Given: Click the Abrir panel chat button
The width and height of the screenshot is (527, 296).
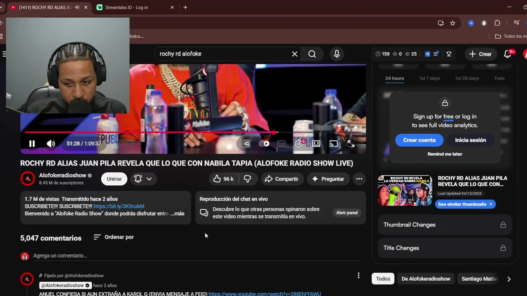Looking at the screenshot, I should 347,213.
